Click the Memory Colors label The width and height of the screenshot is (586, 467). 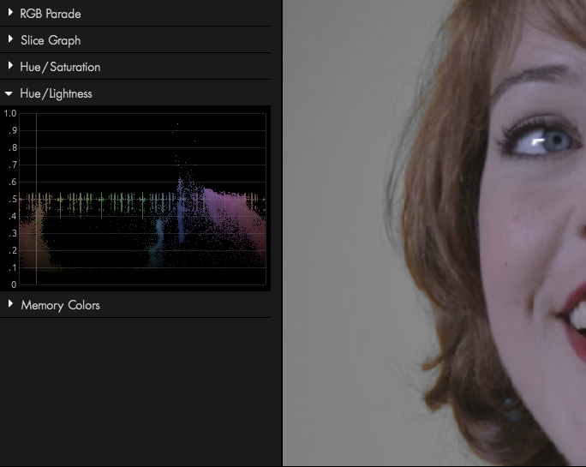tap(60, 305)
